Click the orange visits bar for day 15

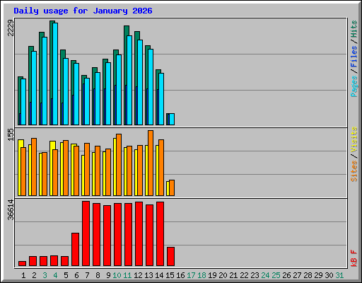[172, 187]
